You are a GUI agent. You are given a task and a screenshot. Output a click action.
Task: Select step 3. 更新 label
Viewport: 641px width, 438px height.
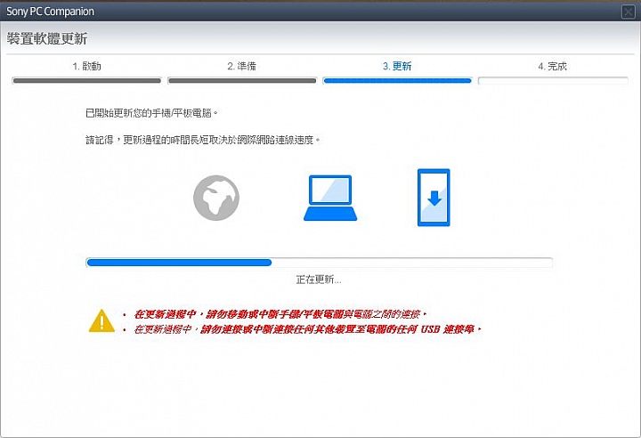tap(397, 66)
